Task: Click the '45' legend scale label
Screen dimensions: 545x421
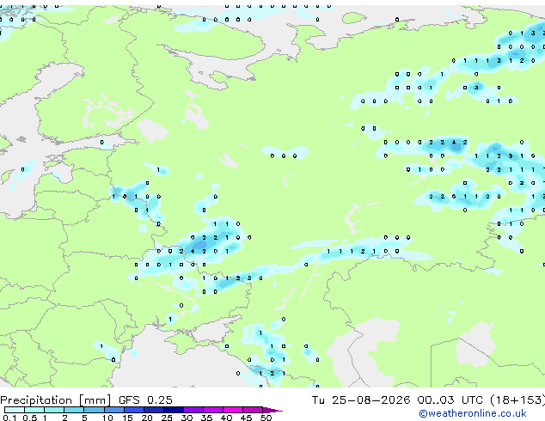Action: pyautogui.click(x=246, y=418)
